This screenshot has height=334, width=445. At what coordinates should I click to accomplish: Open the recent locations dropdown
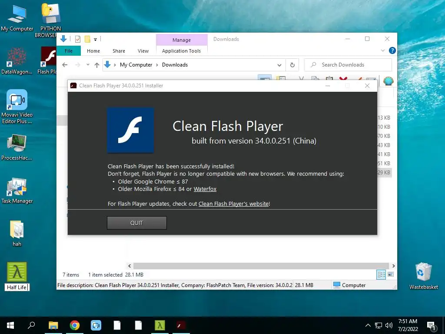(x=88, y=65)
